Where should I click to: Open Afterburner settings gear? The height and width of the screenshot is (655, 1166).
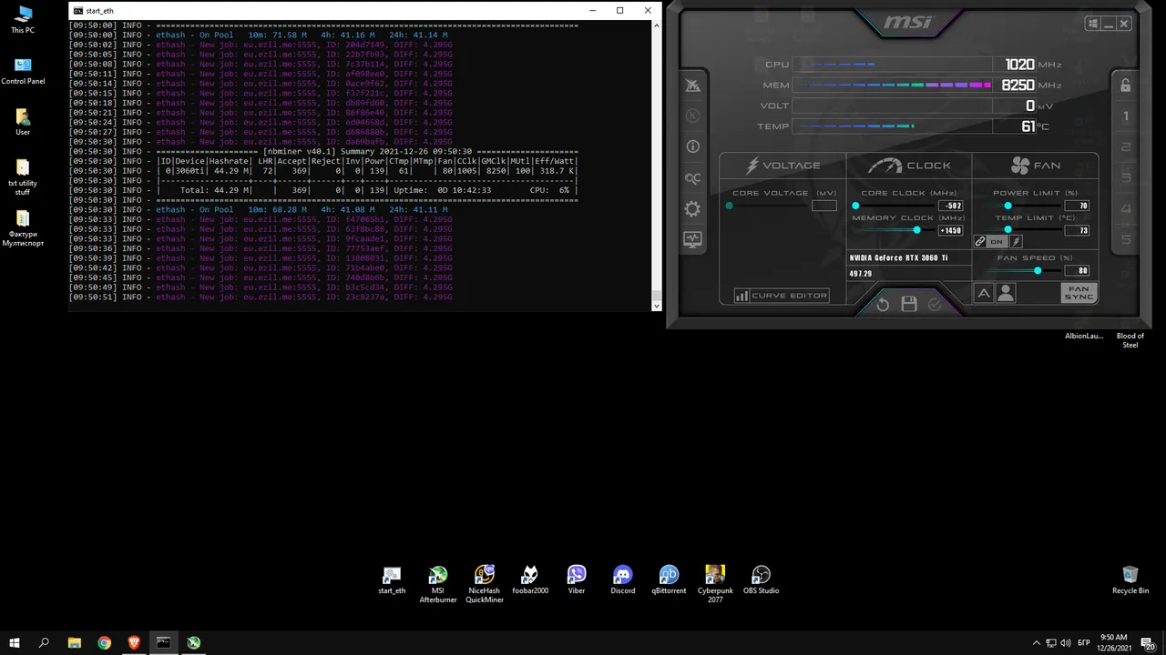[692, 209]
